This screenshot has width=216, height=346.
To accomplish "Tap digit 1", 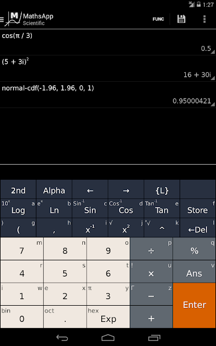I will tap(22, 294).
